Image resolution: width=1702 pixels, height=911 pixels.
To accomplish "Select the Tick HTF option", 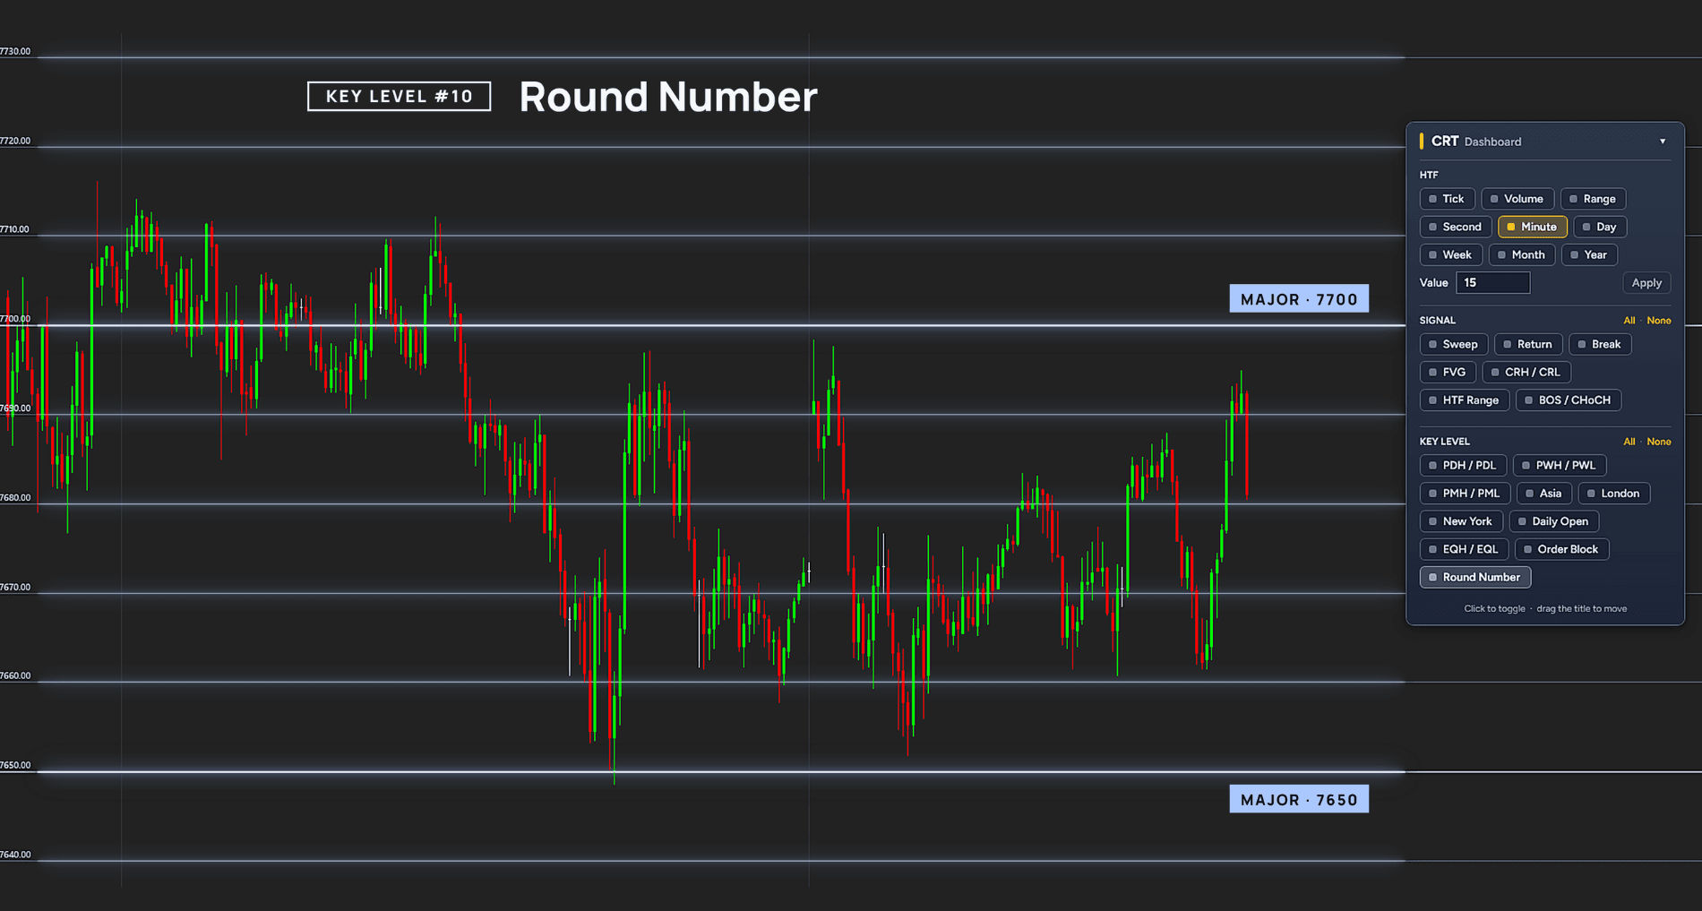I will click(x=1447, y=199).
